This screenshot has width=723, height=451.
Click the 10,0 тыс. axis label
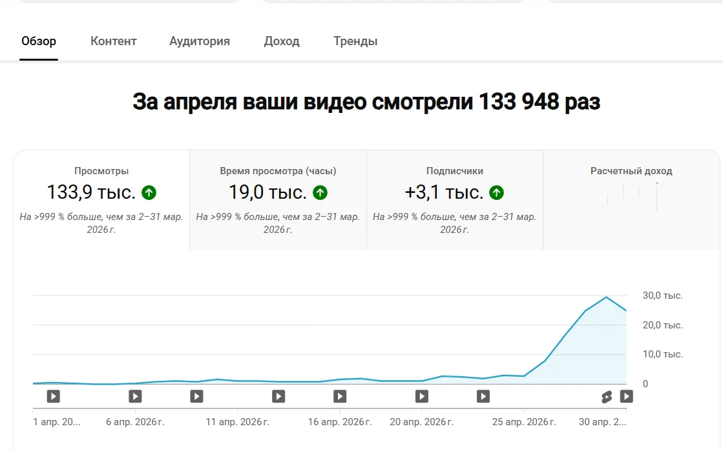663,354
